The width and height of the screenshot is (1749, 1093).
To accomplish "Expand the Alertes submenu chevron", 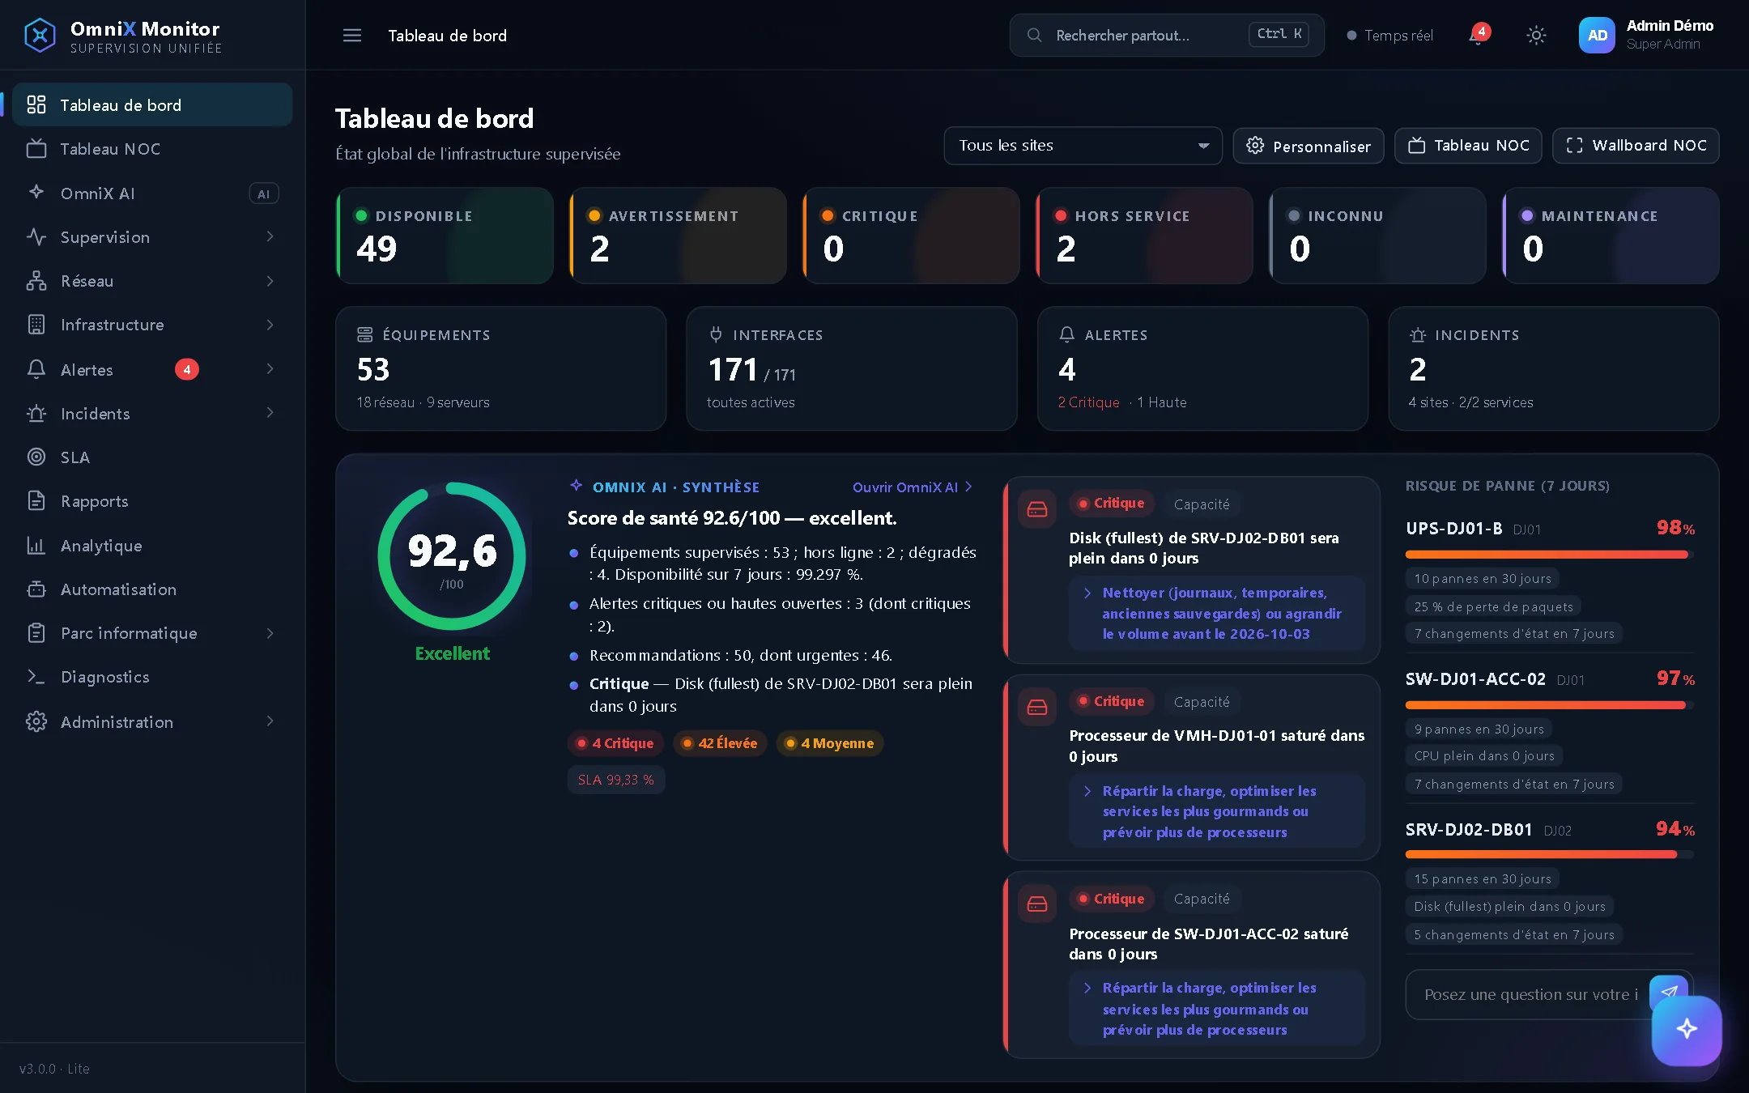I will (x=270, y=368).
